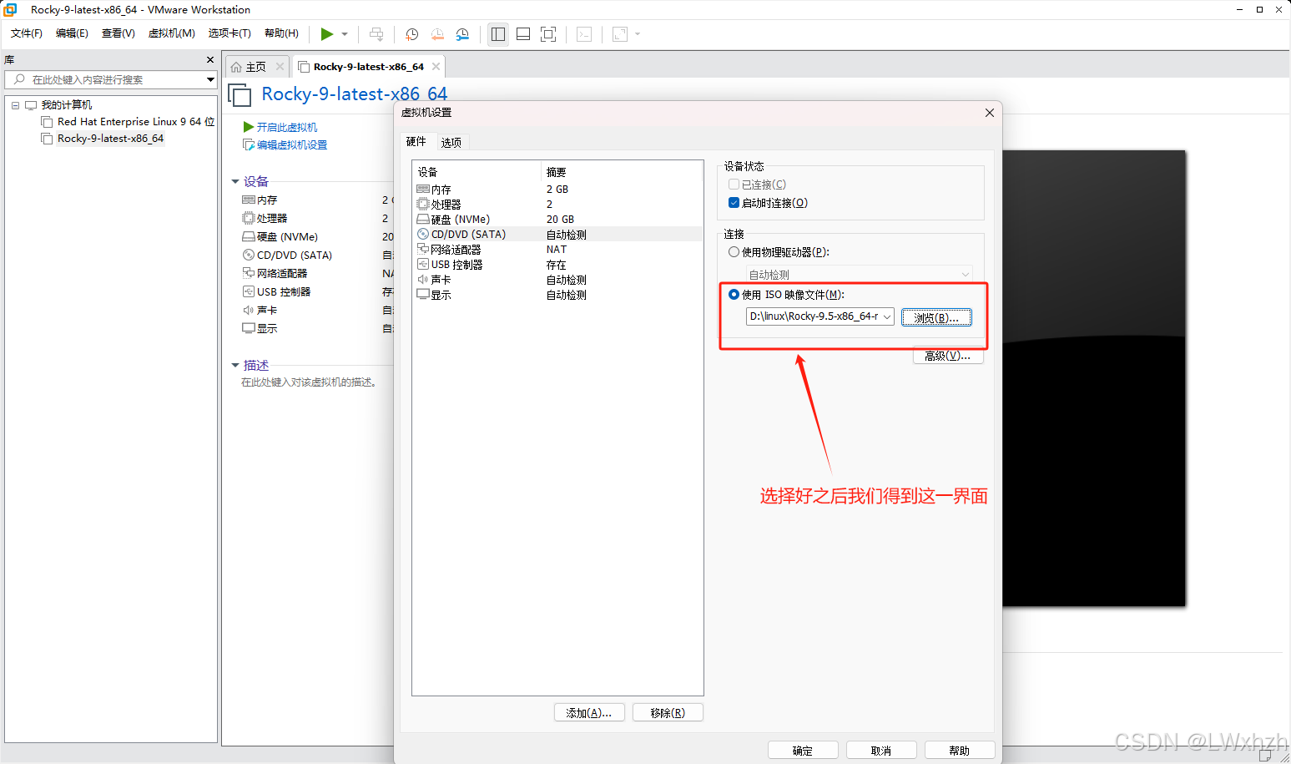Click the green power-on play toolbar icon
Viewport: 1291px width, 764px height.
326,34
